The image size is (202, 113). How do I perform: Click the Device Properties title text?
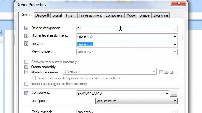(x=31, y=5)
